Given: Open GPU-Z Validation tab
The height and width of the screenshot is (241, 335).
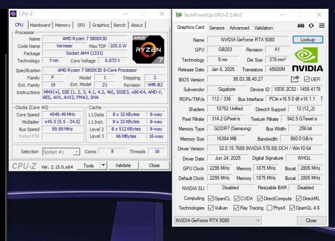Looking at the screenshot, I should coord(263,28).
